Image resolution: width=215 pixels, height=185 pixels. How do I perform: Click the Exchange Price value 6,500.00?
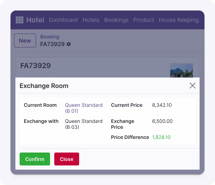[162, 121]
